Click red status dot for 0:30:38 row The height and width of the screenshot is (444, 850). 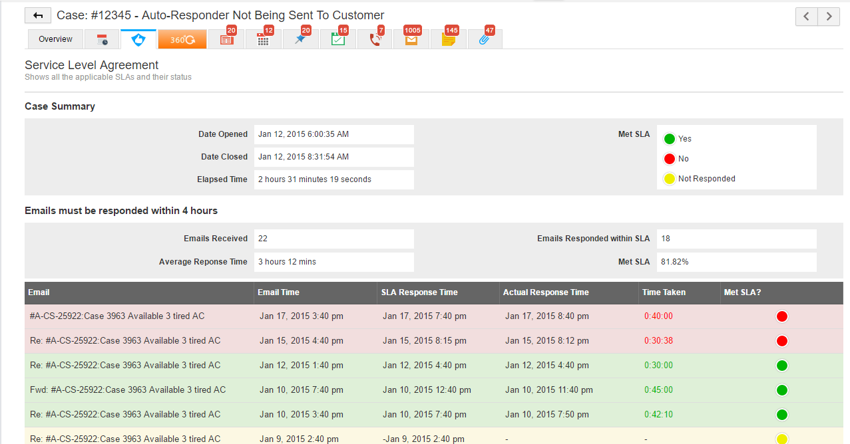click(782, 341)
